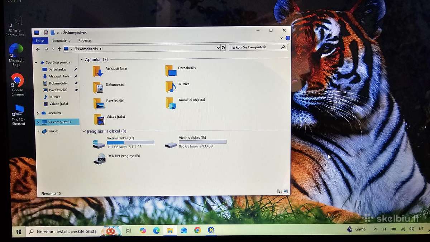
Task: Select the Muzika folder icon
Action: (171, 87)
